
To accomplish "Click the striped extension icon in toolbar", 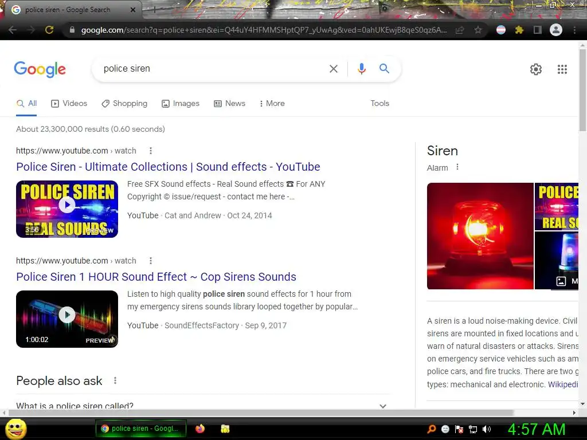I will coord(501,30).
